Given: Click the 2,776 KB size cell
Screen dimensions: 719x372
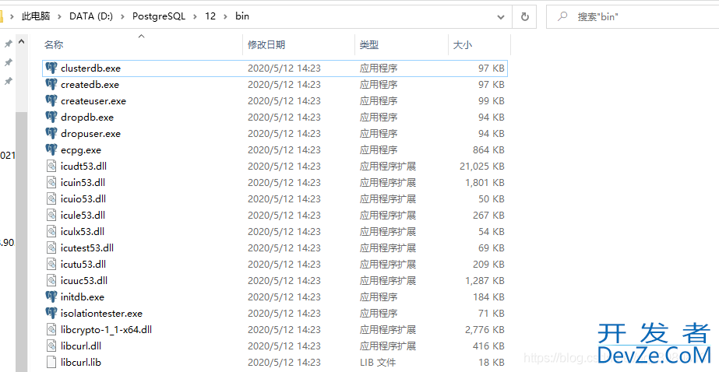Looking at the screenshot, I should (x=485, y=330).
